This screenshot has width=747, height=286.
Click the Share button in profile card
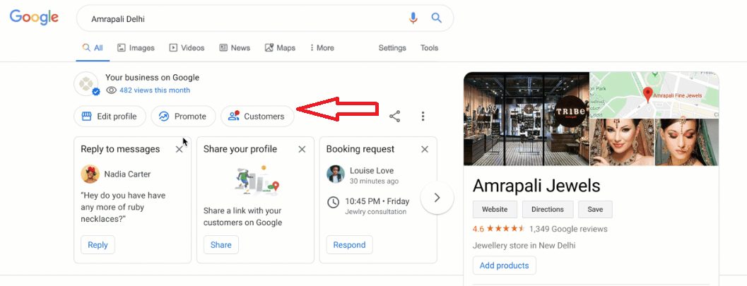click(x=221, y=244)
